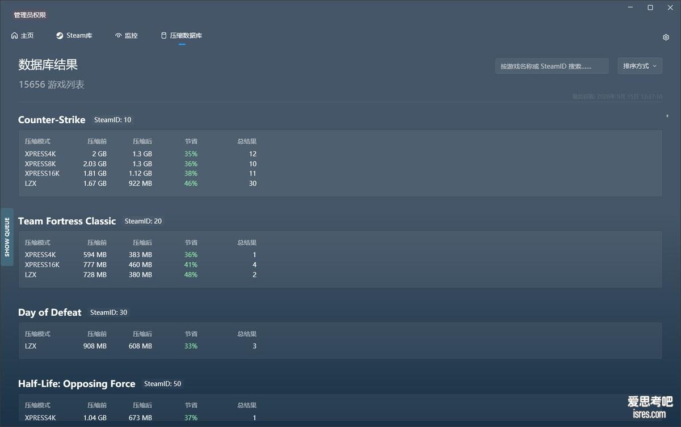Click the LZX row in Day of Defeat
This screenshot has height=427, width=681.
coord(141,346)
